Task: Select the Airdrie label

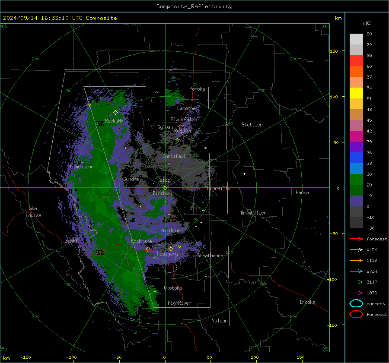Action: coord(170,230)
